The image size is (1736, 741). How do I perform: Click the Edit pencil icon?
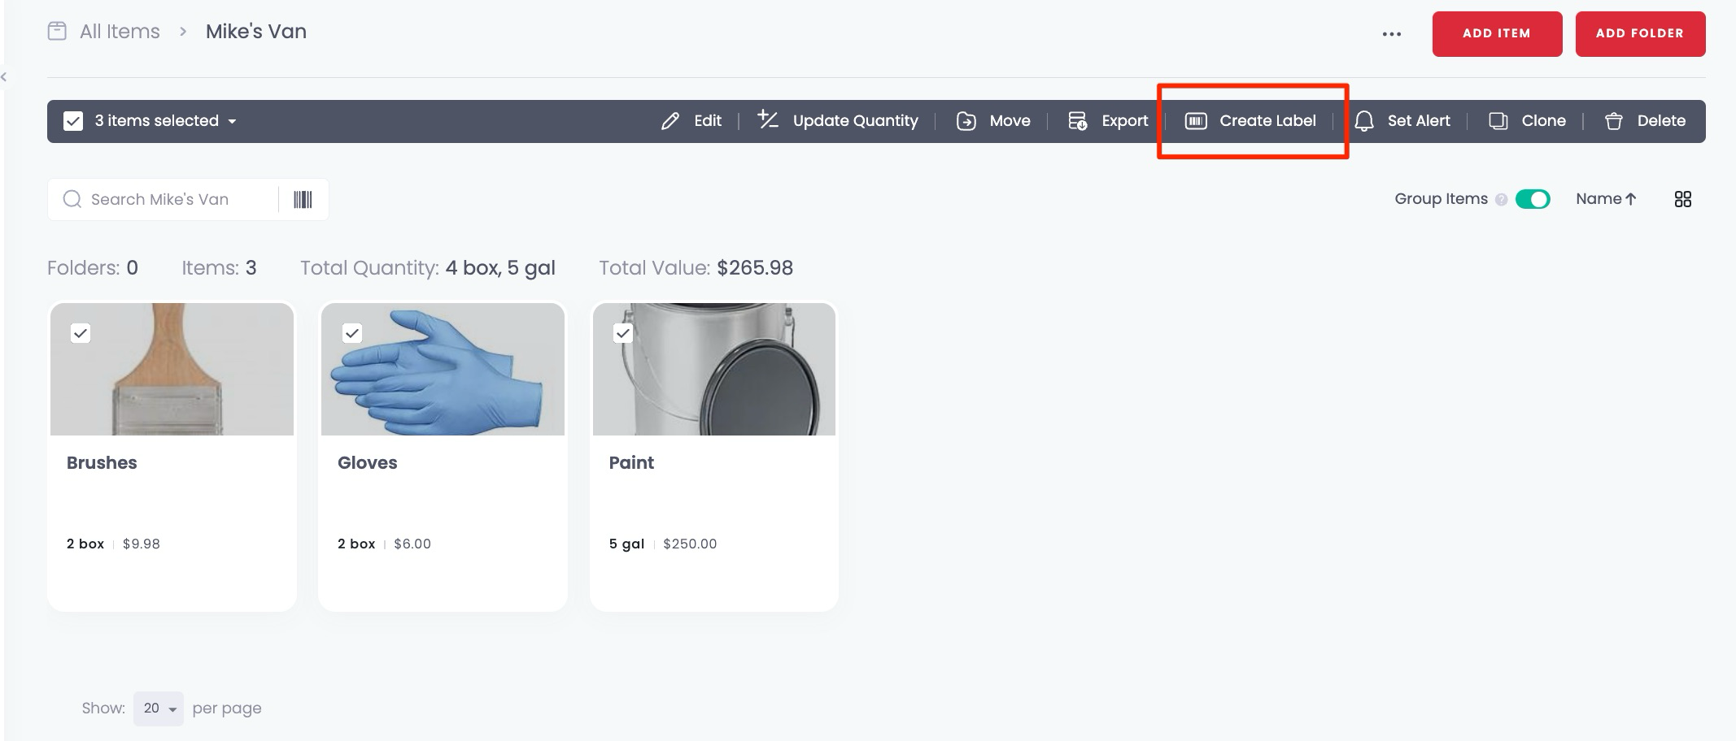point(670,120)
